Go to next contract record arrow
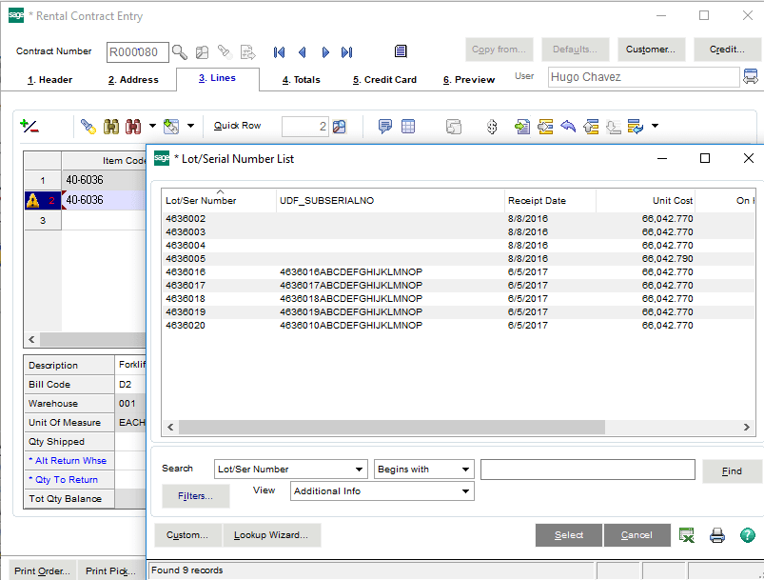Screen dimensions: 764x580 click(325, 52)
